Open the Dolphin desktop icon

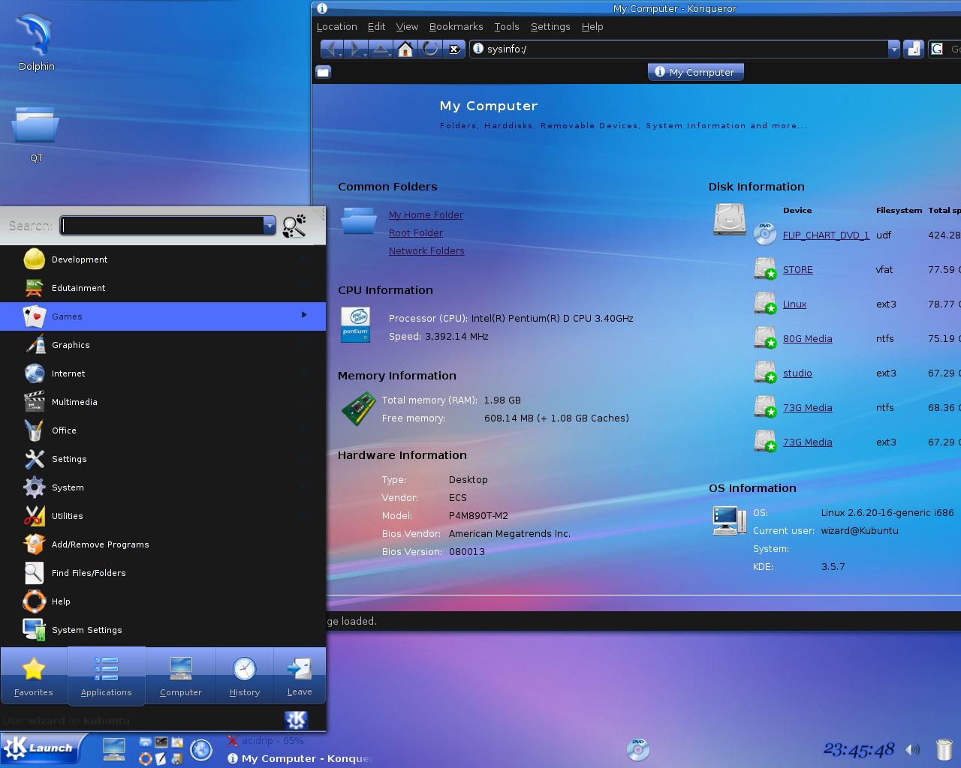click(36, 43)
